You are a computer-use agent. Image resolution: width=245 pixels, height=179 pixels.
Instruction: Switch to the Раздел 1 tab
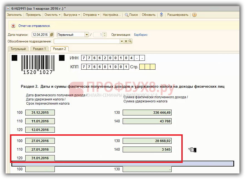tap(39, 49)
